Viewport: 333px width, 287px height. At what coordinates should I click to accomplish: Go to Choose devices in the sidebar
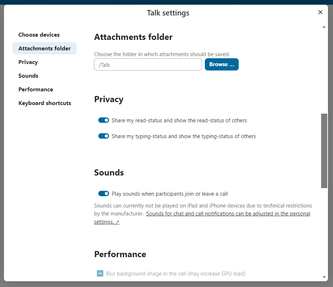point(39,35)
